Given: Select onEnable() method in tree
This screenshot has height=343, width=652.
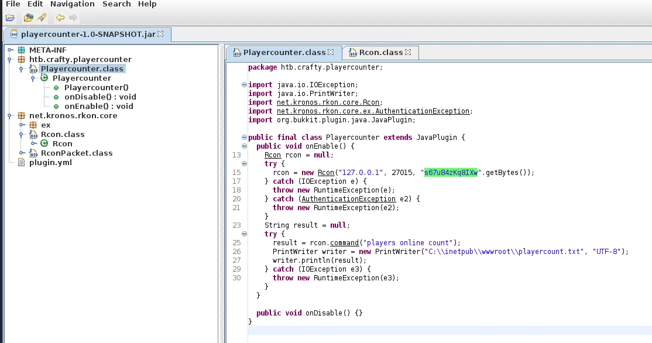Looking at the screenshot, I should coord(98,106).
